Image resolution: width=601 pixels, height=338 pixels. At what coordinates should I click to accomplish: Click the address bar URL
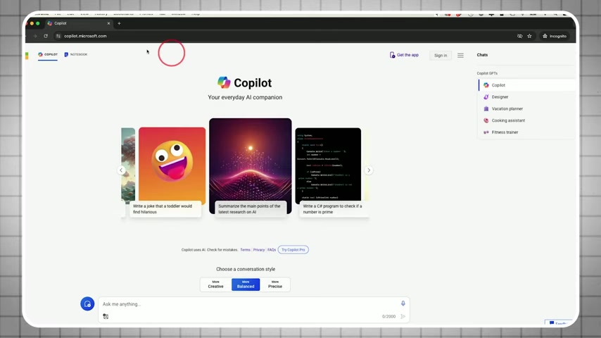tap(85, 36)
